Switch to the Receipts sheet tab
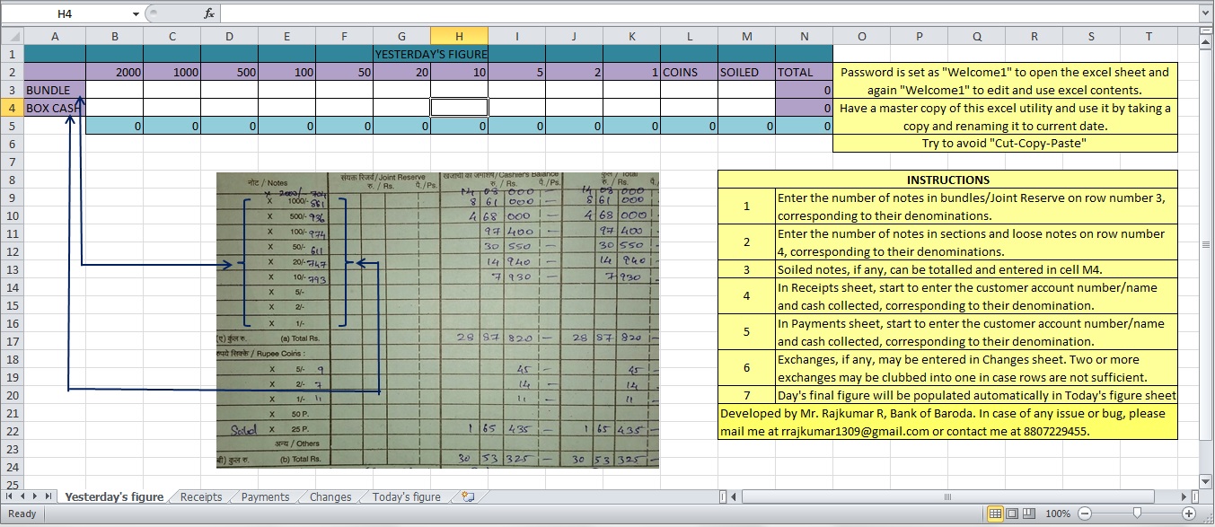Viewport: 1215px width, 527px height. [199, 496]
